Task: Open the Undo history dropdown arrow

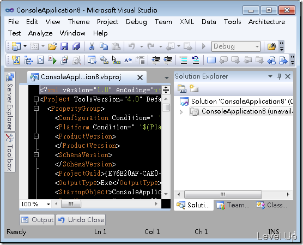Action: pyautogui.click(x=142, y=46)
